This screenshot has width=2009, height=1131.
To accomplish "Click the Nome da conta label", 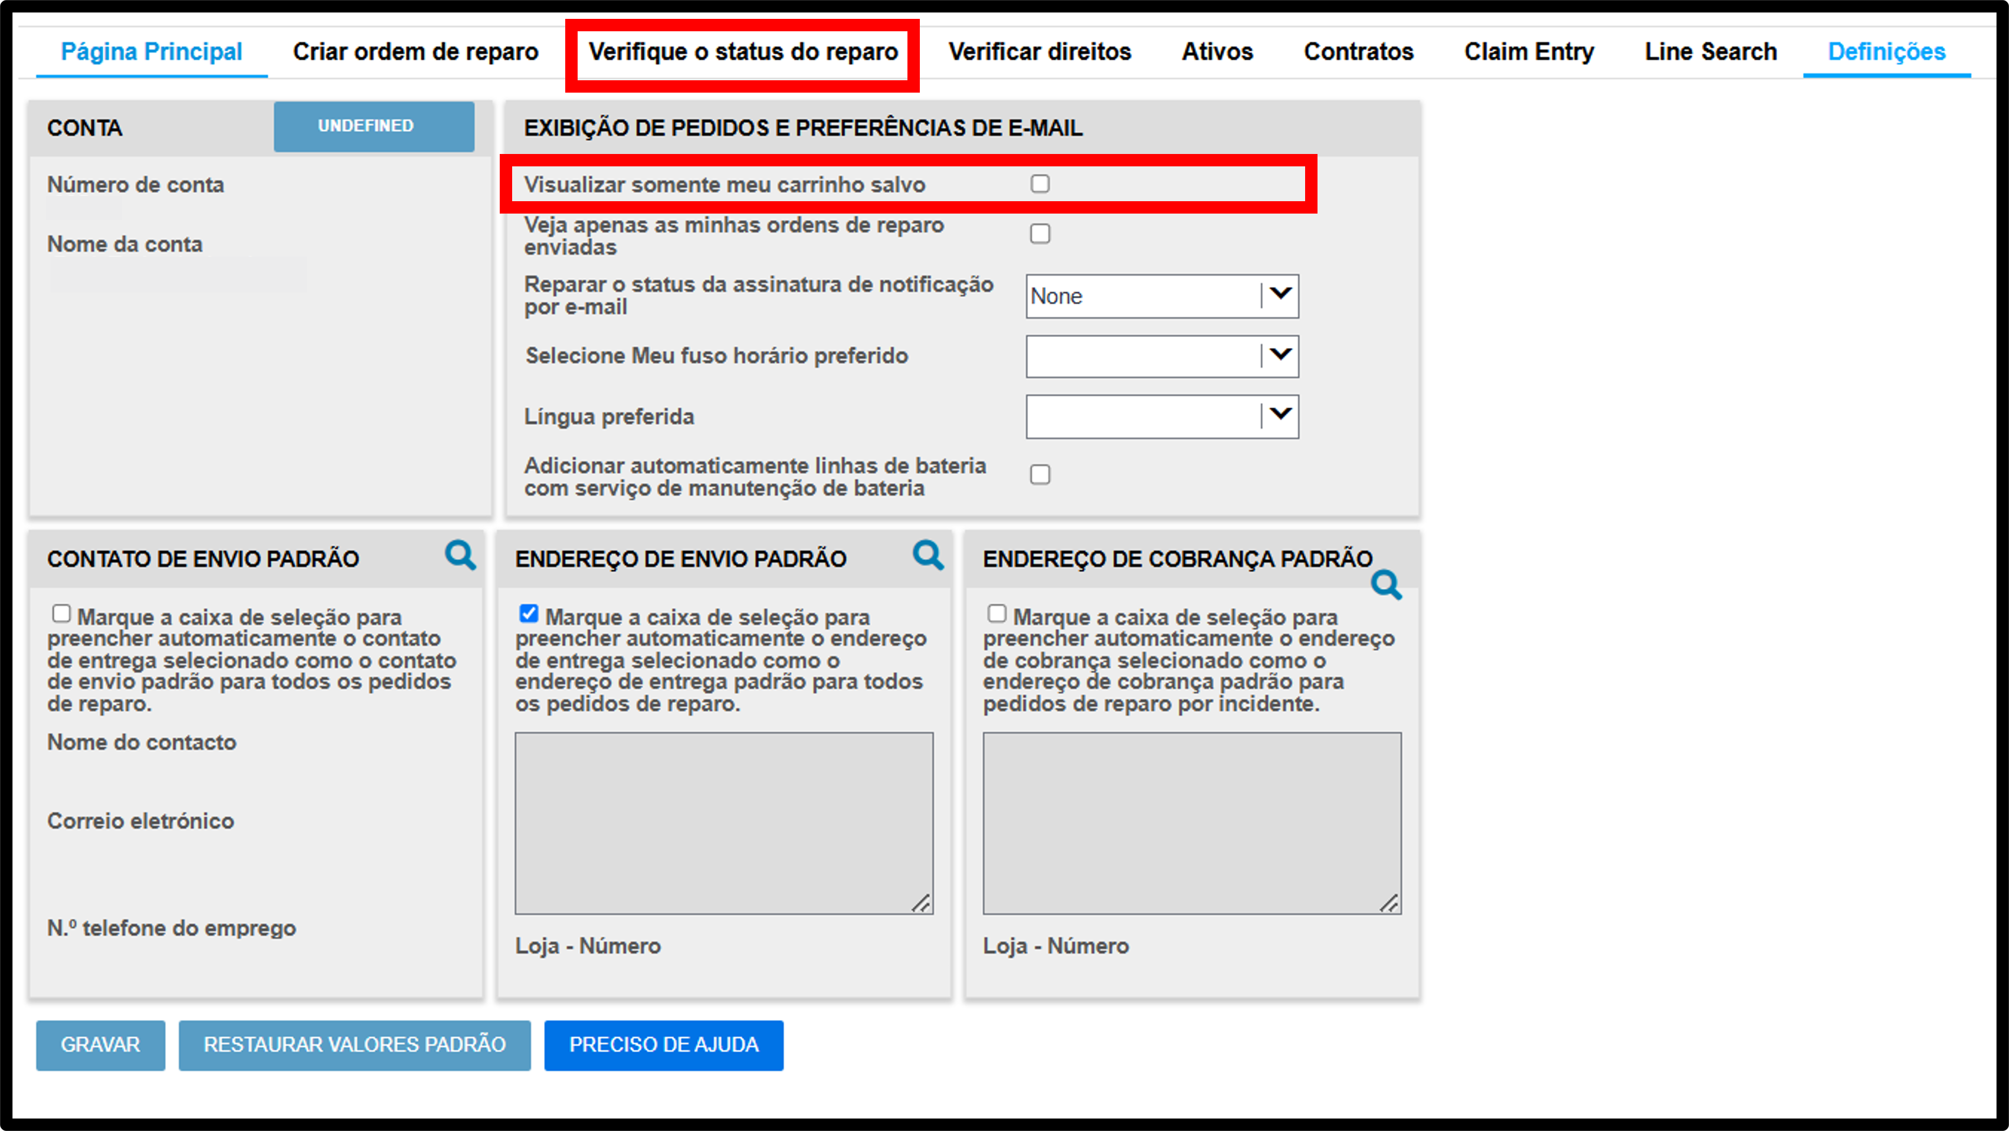I will (x=124, y=244).
